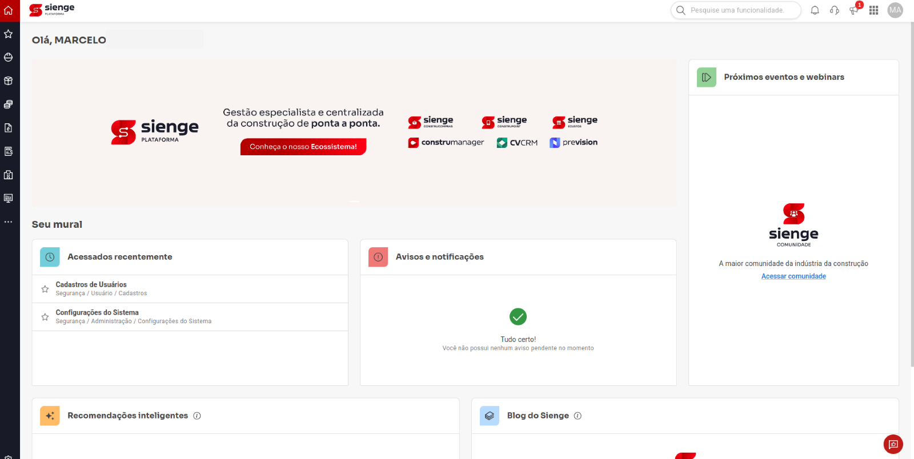Click the Próximos eventos play icon
This screenshot has width=914, height=459.
pyautogui.click(x=707, y=77)
